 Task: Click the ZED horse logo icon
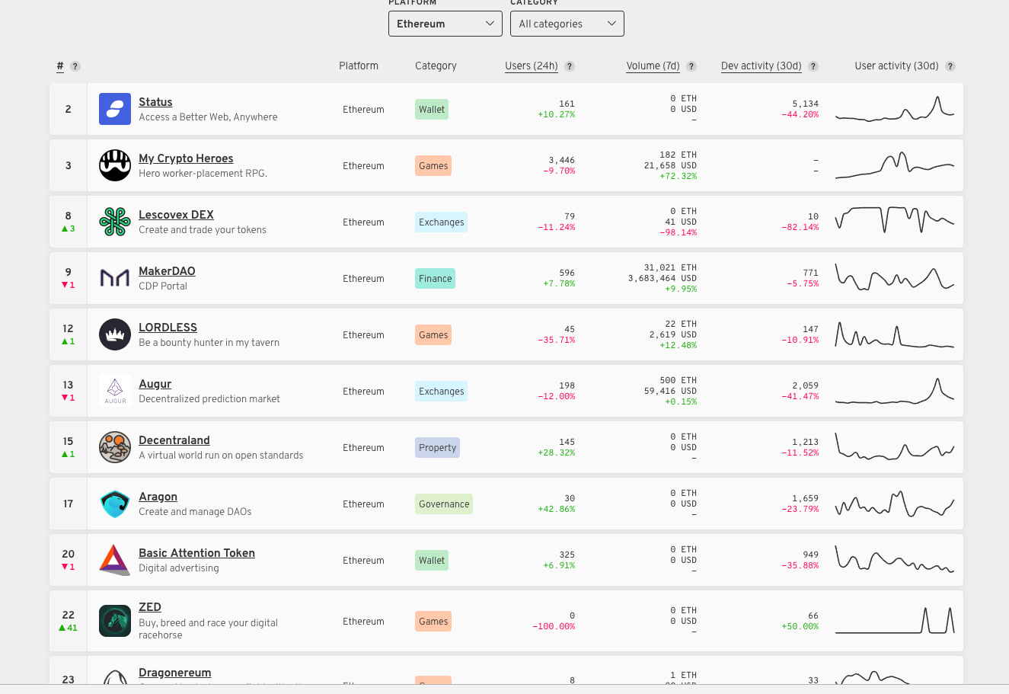point(115,621)
